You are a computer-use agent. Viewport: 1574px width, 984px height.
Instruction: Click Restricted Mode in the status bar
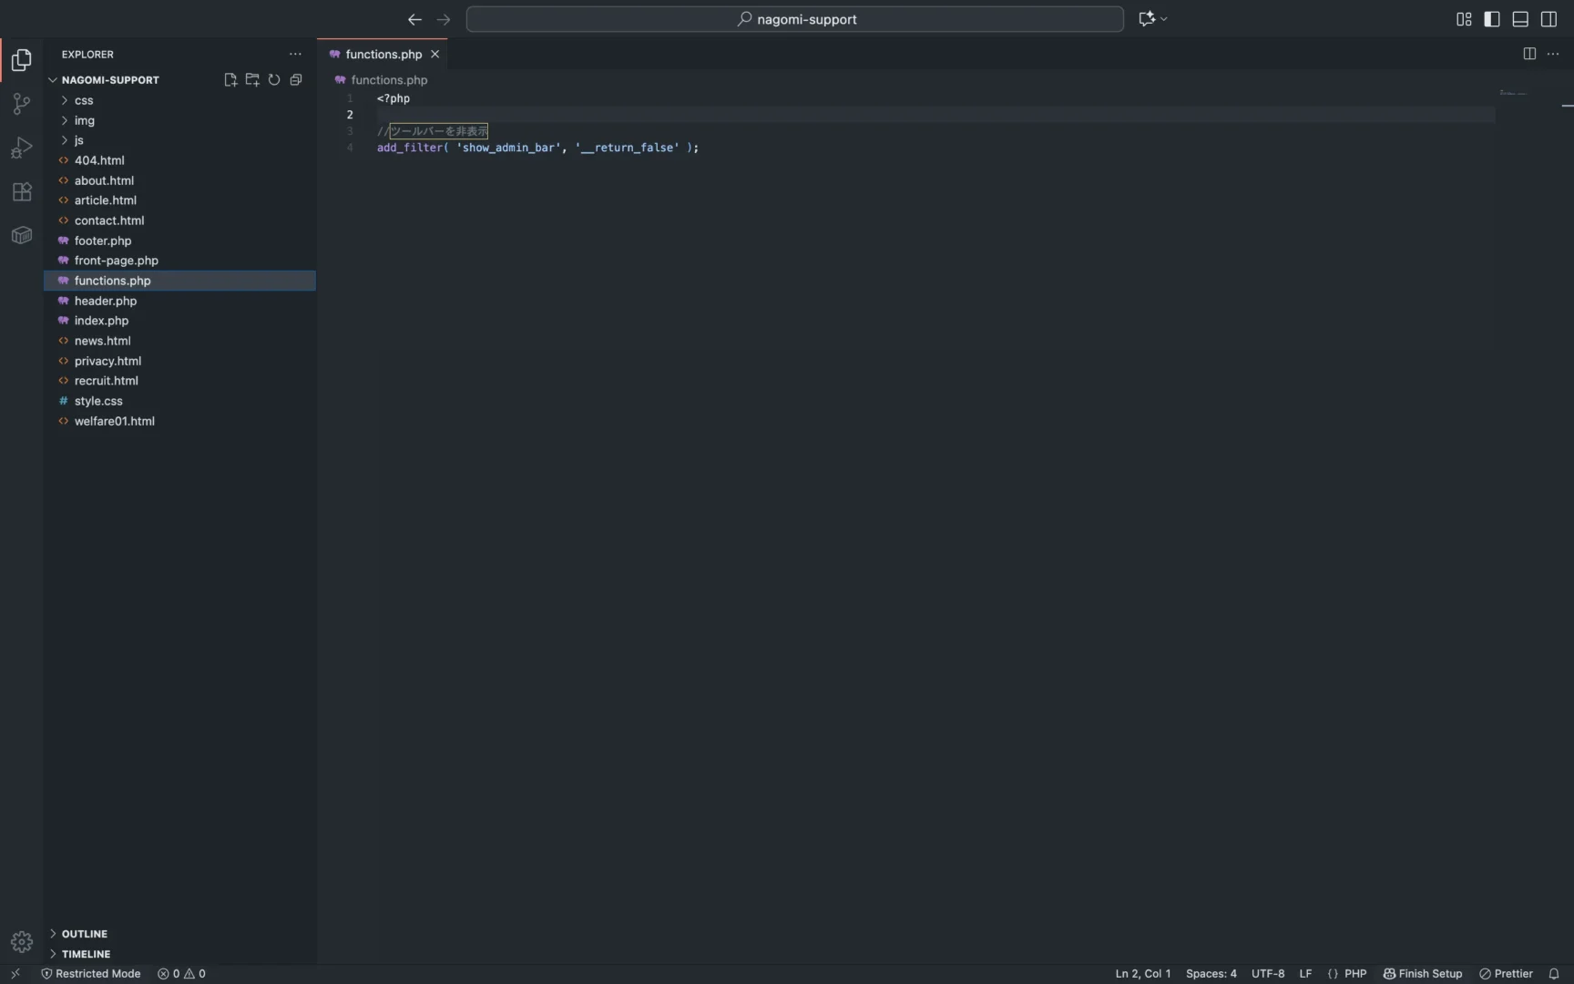91,973
